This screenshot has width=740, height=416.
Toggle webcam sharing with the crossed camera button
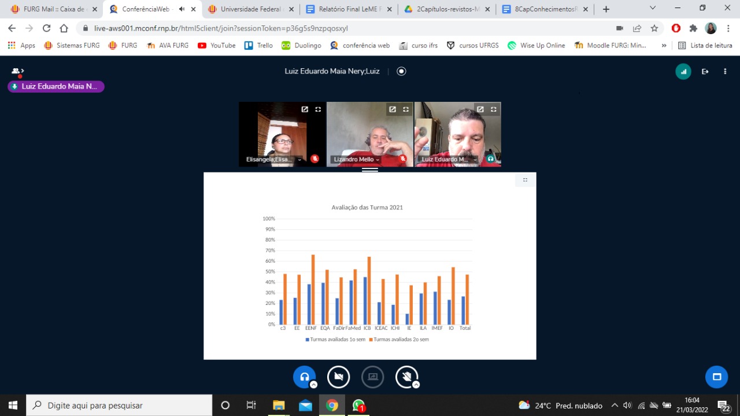(x=338, y=377)
